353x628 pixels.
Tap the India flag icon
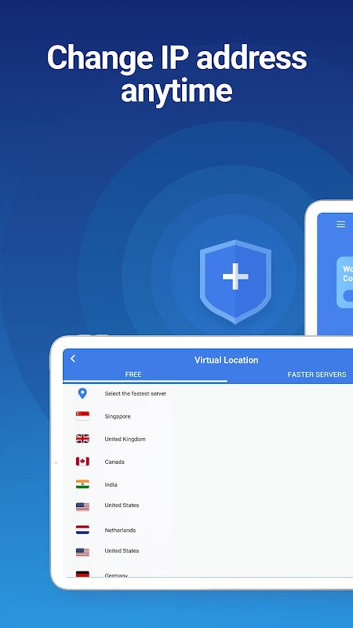click(82, 484)
